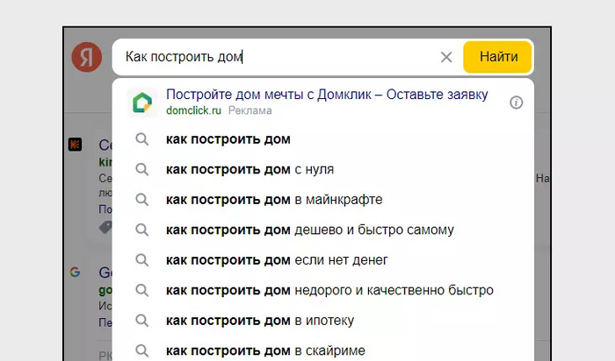Click the magnifier icon beside "в ипотеку"
Image resolution: width=615 pixels, height=361 pixels.
click(141, 321)
